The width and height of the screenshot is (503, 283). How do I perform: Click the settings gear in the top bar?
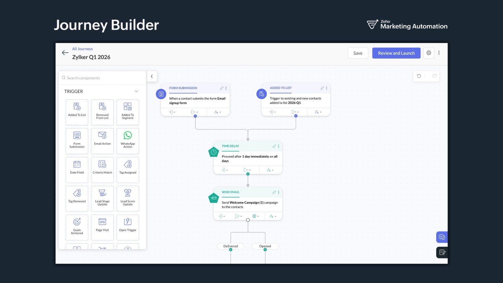point(429,53)
